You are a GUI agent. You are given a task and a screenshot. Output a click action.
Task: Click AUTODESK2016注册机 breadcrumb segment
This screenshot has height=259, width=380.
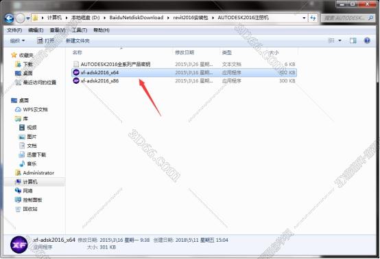coord(243,18)
